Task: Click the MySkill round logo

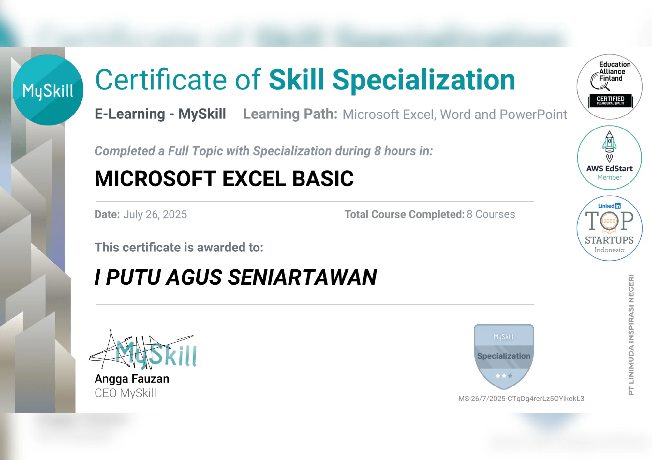Action: tap(48, 90)
